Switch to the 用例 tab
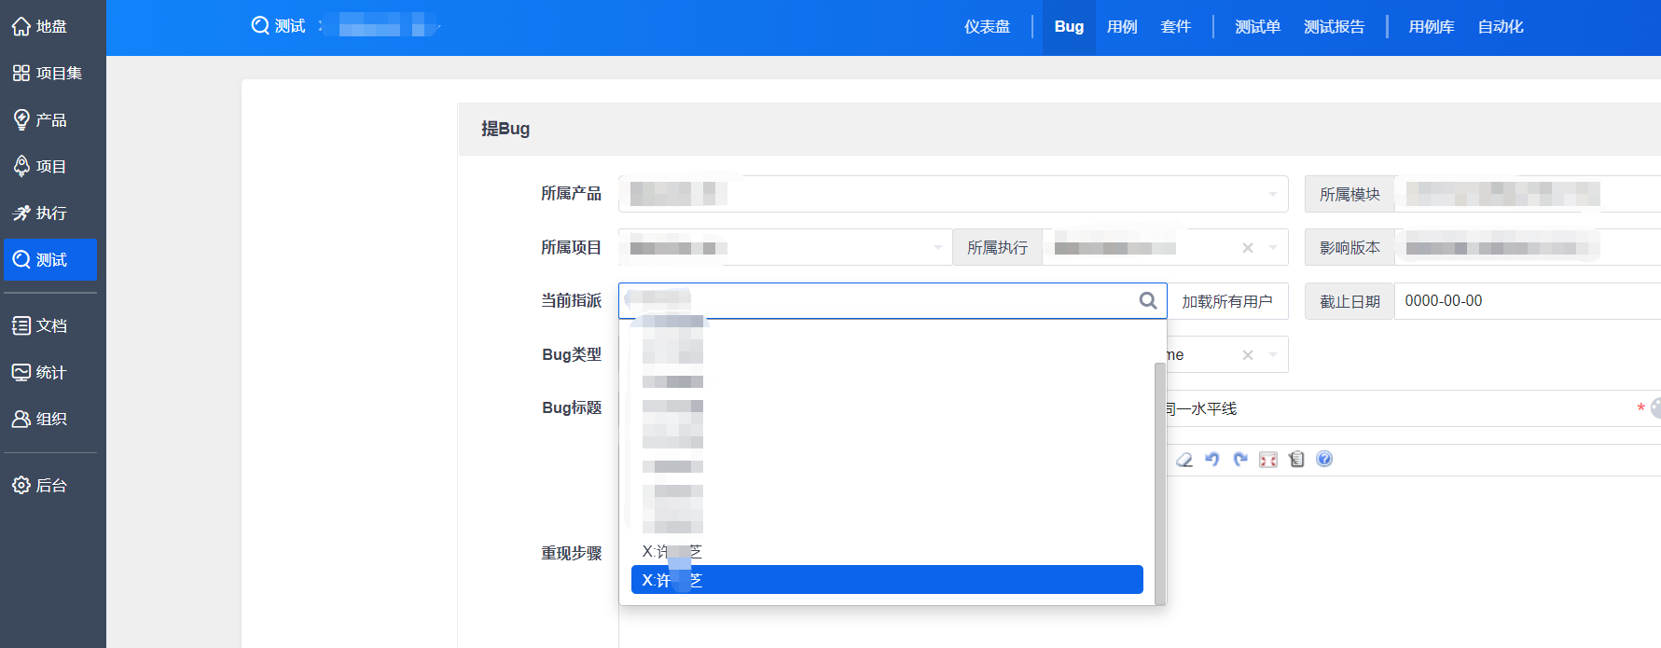1661x648 pixels. 1122,27
